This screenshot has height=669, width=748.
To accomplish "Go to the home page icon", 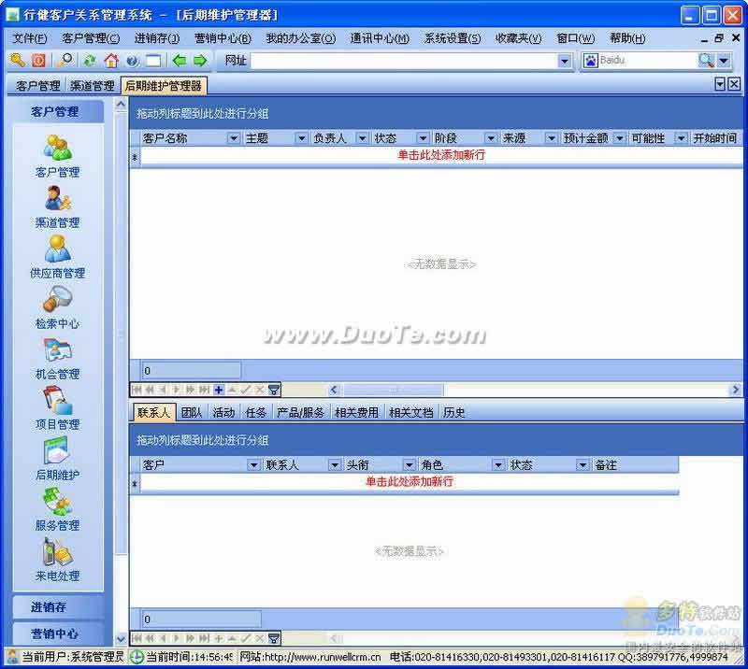I will [x=111, y=61].
